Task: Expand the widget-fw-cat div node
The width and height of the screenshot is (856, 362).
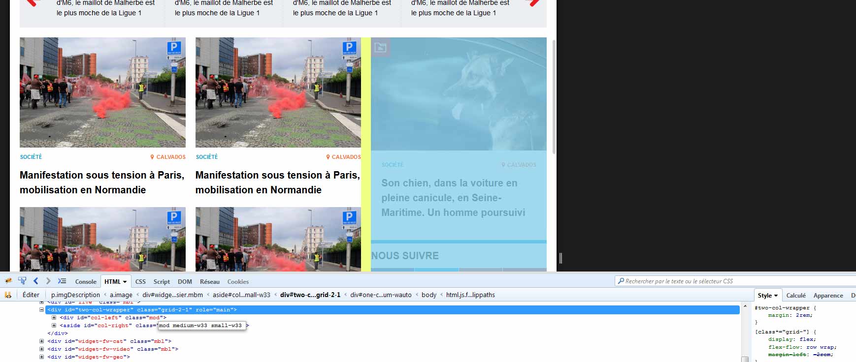Action: (42, 341)
